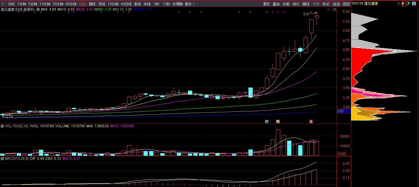The height and width of the screenshot is (187, 419).
Task: Expand main chart indicator dropdown arrow
Action: (38, 9)
